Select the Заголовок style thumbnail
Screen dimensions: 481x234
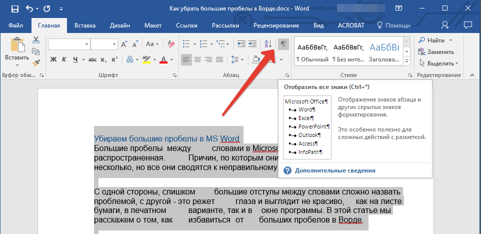tap(384, 52)
